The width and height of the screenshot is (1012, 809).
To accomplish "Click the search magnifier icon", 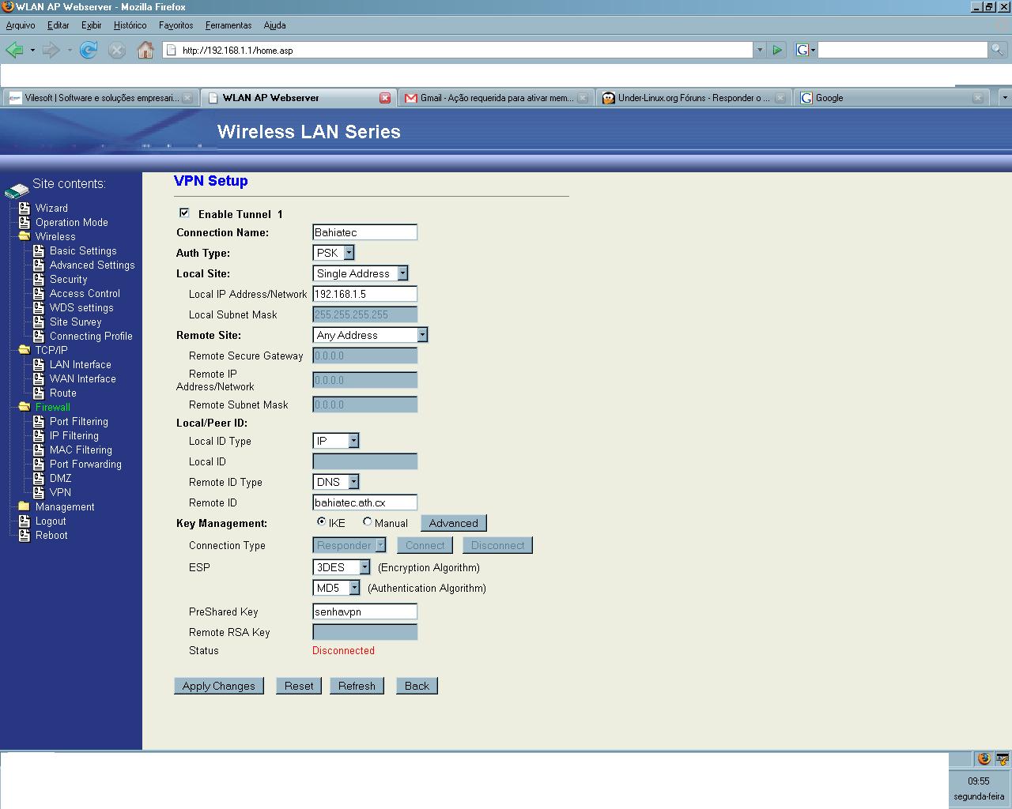I will [999, 50].
